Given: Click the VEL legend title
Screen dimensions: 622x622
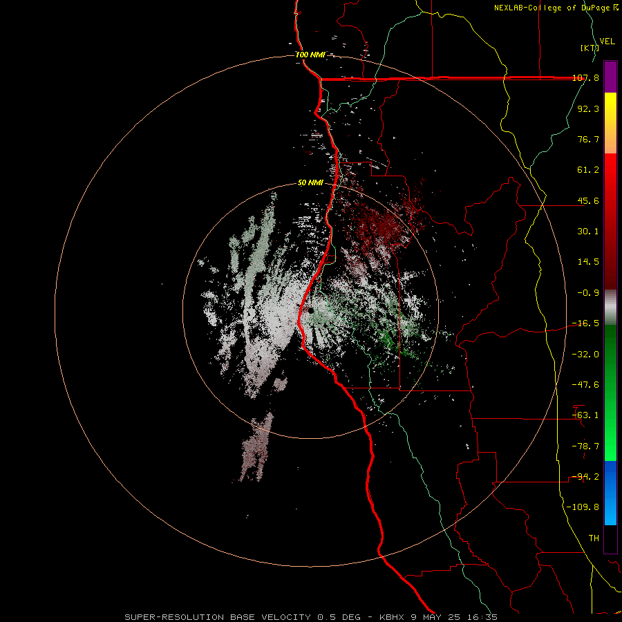Looking at the screenshot, I should click(607, 41).
